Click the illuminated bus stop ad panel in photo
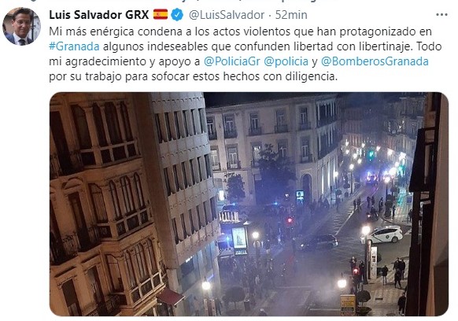Image resolution: width=458 pixels, height=321 pixels. (239, 238)
